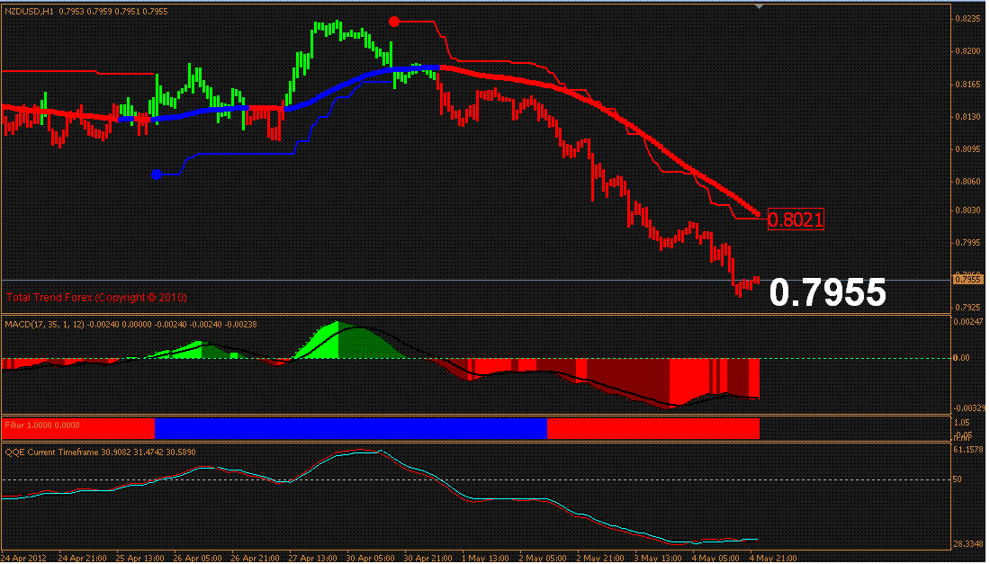Click the 30 Apr 21:00 time label
Viewport: 990px width, 564px height.
[428, 559]
